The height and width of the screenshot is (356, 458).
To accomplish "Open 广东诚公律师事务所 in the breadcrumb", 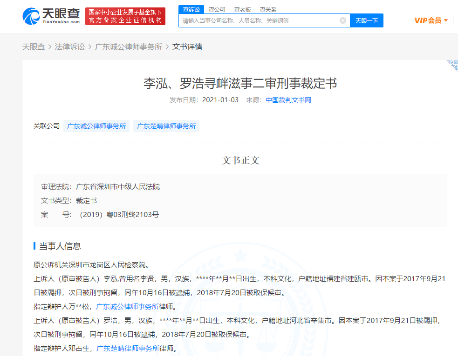I will [x=129, y=46].
